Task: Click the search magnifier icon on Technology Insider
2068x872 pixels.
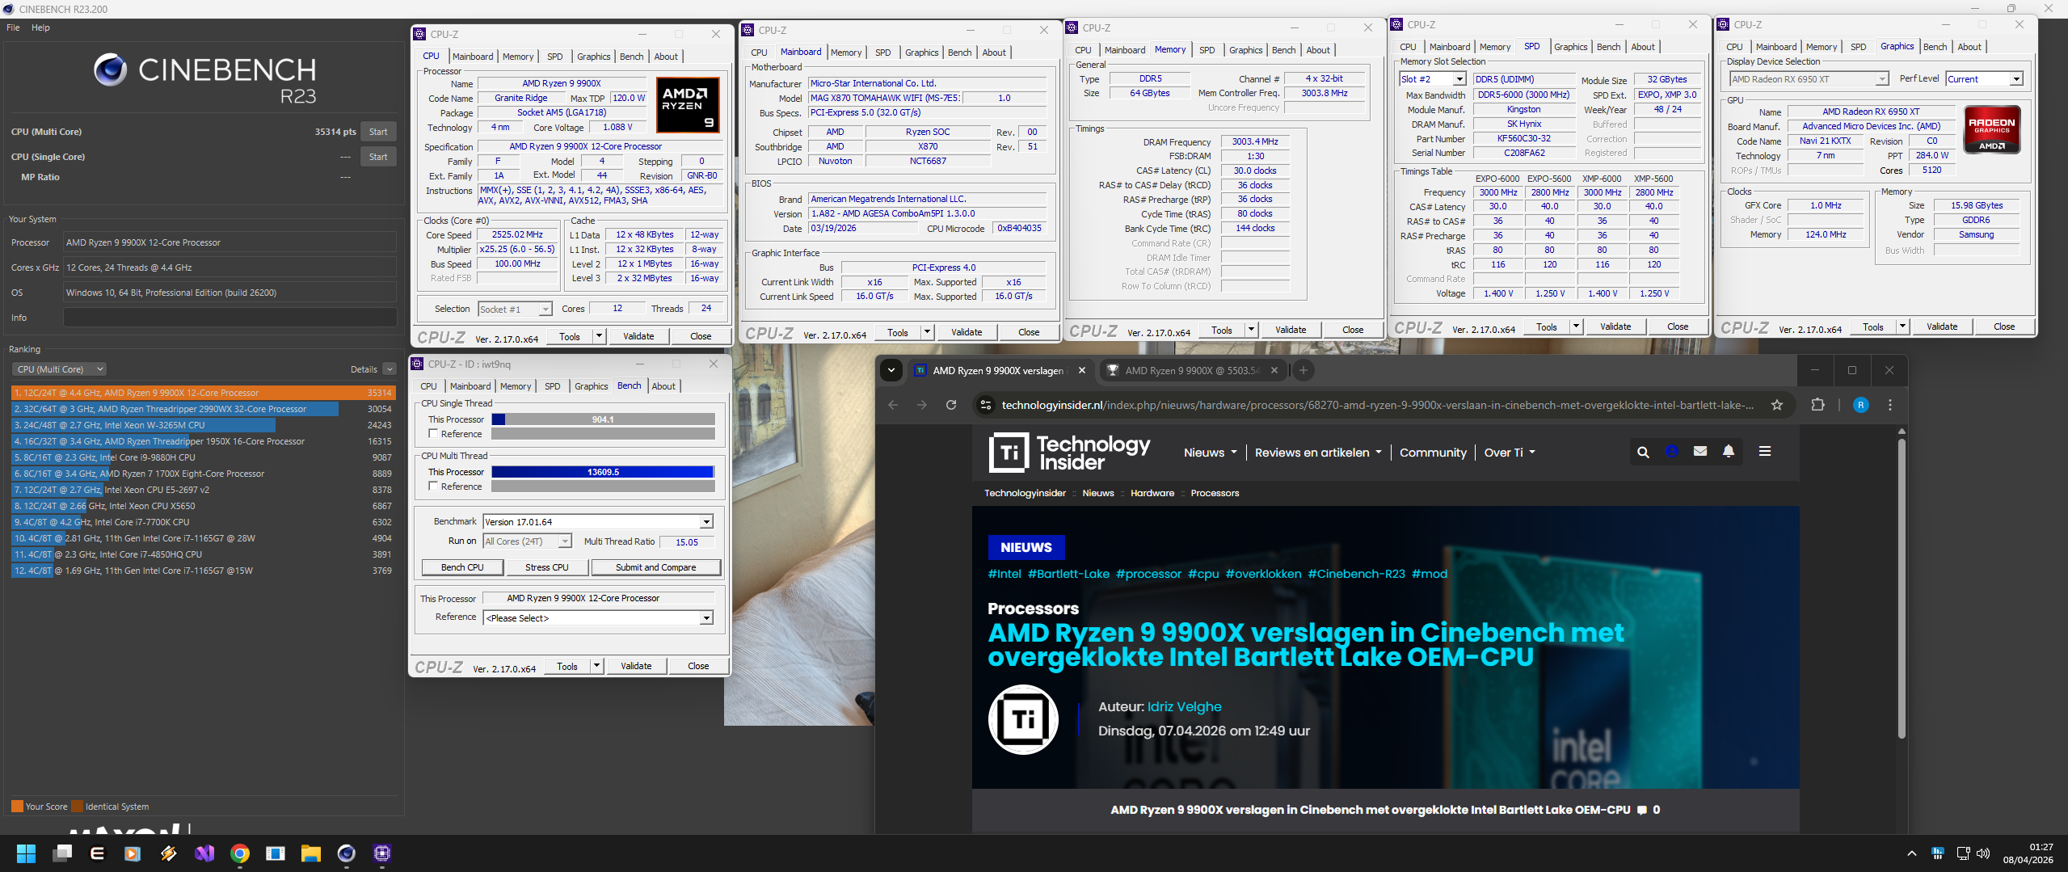Action: coord(1642,452)
